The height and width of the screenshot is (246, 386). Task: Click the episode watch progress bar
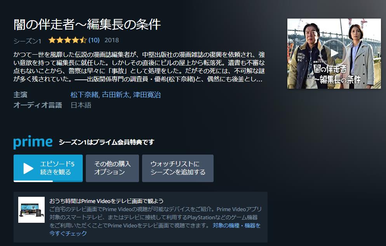click(x=48, y=181)
